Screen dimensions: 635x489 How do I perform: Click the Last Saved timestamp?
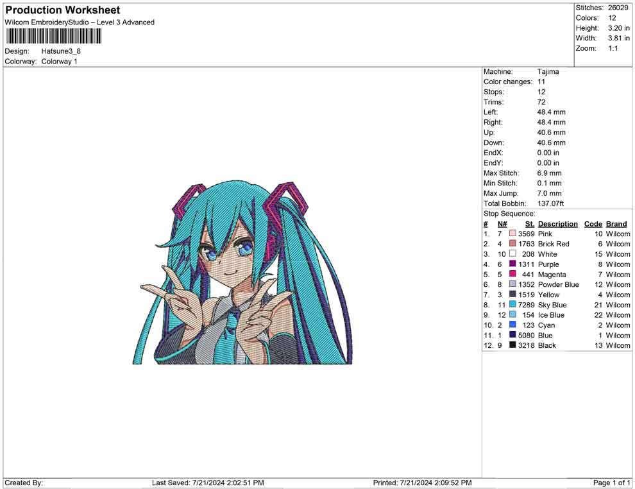[x=208, y=483]
